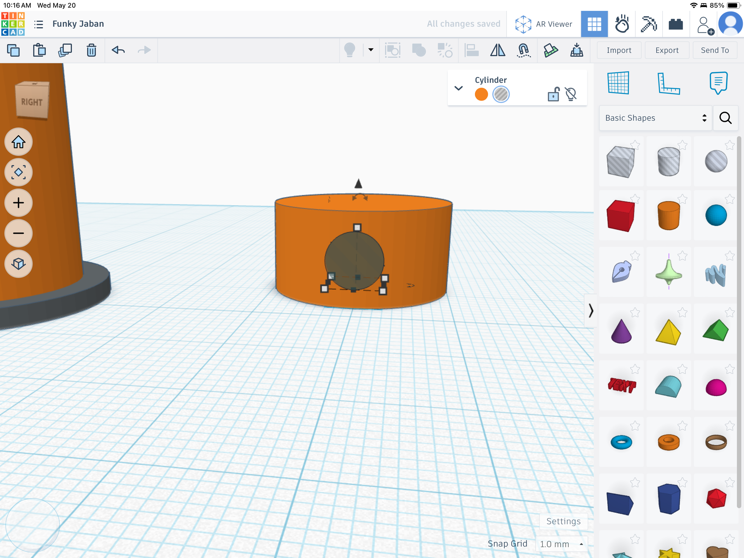744x558 pixels.
Task: Zoom in with the plus button
Action: tap(19, 203)
